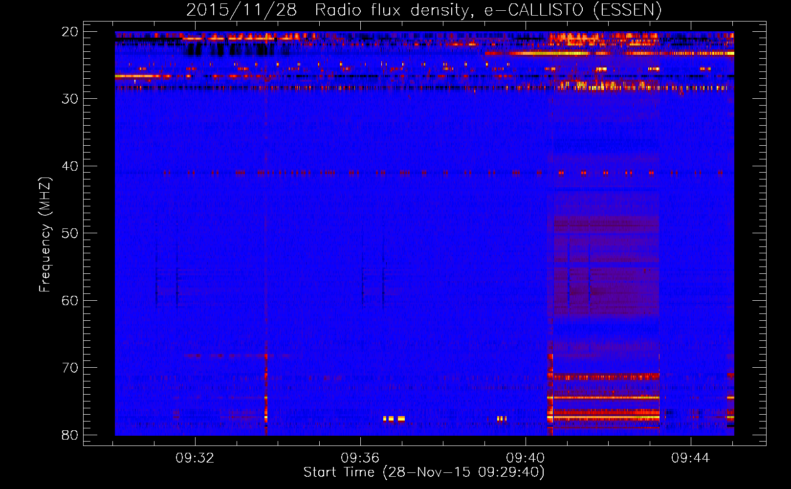Click the '30' frequency tick label
The width and height of the screenshot is (791, 489).
point(70,99)
